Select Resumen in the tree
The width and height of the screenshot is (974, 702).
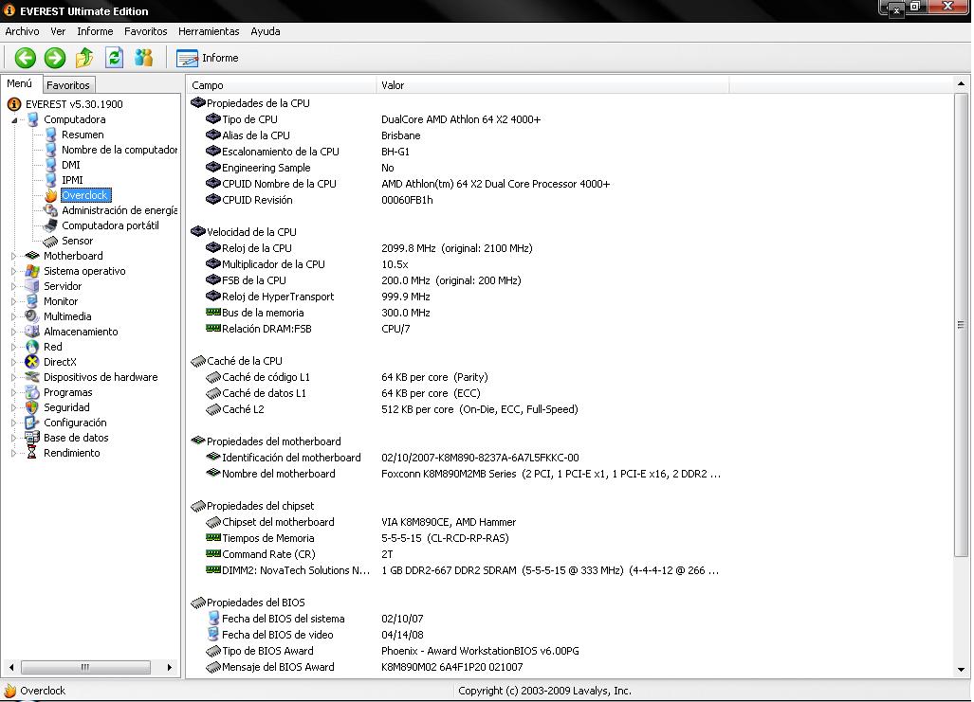tap(83, 135)
